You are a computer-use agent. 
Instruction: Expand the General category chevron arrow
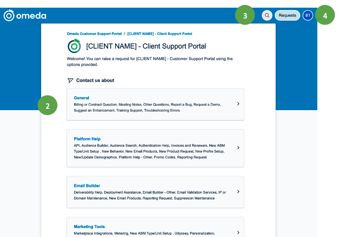(238, 104)
